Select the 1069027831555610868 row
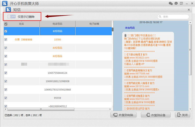The image size is (195, 127). (58, 90)
